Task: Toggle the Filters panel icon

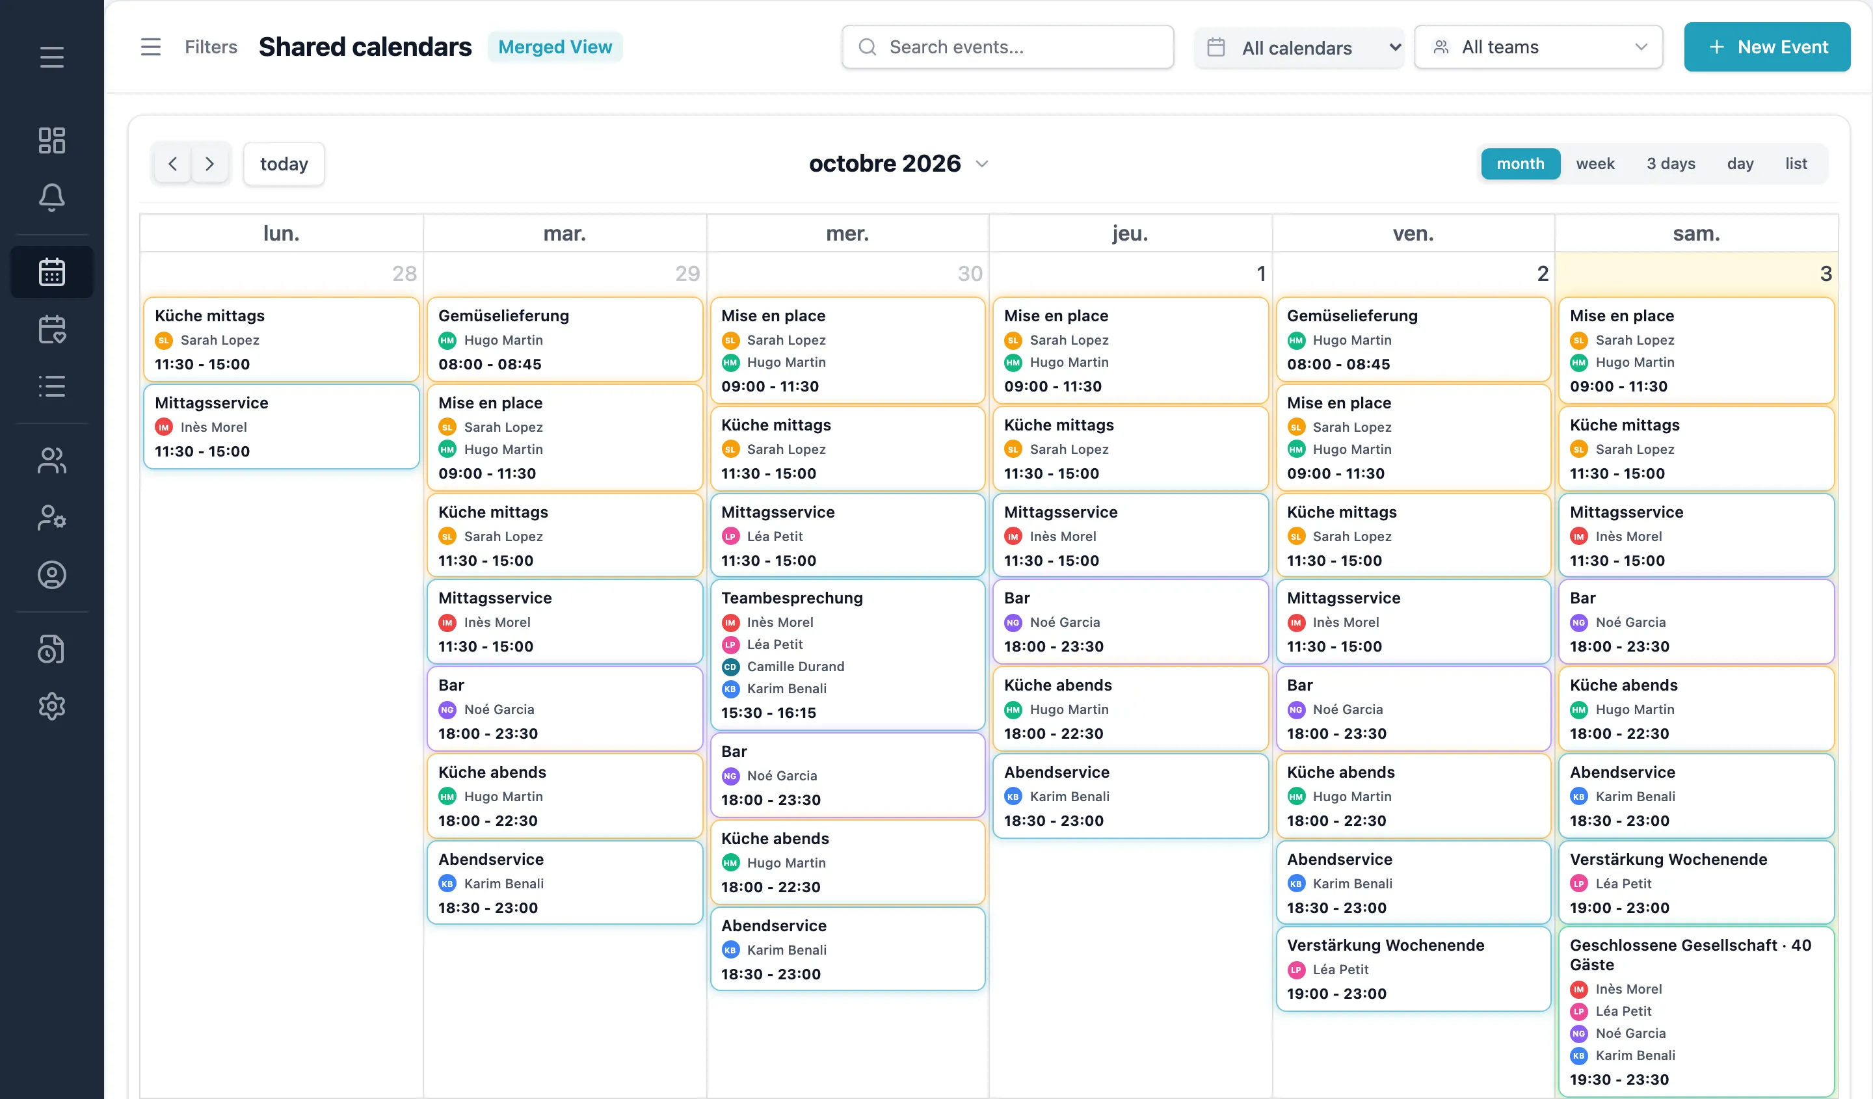Action: tap(151, 47)
